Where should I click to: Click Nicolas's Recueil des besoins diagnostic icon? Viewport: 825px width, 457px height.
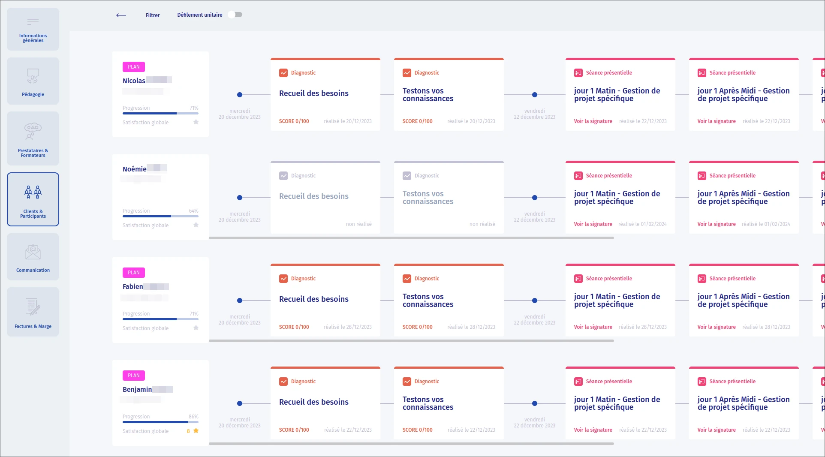click(x=283, y=73)
